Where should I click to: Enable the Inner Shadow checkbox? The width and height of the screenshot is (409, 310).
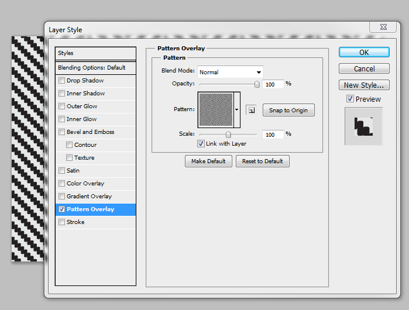(61, 93)
